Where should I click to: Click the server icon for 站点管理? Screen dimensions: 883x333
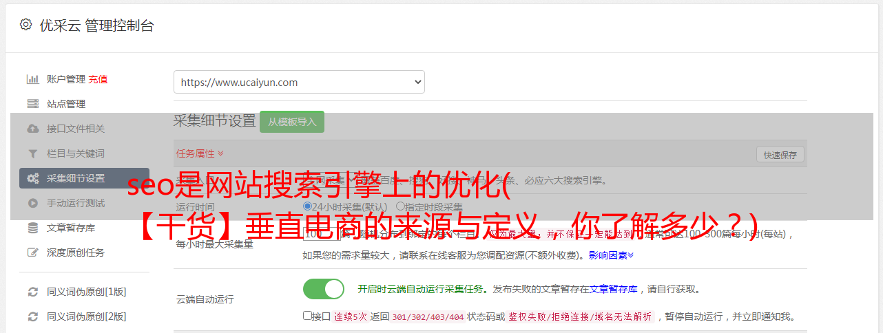coord(32,104)
